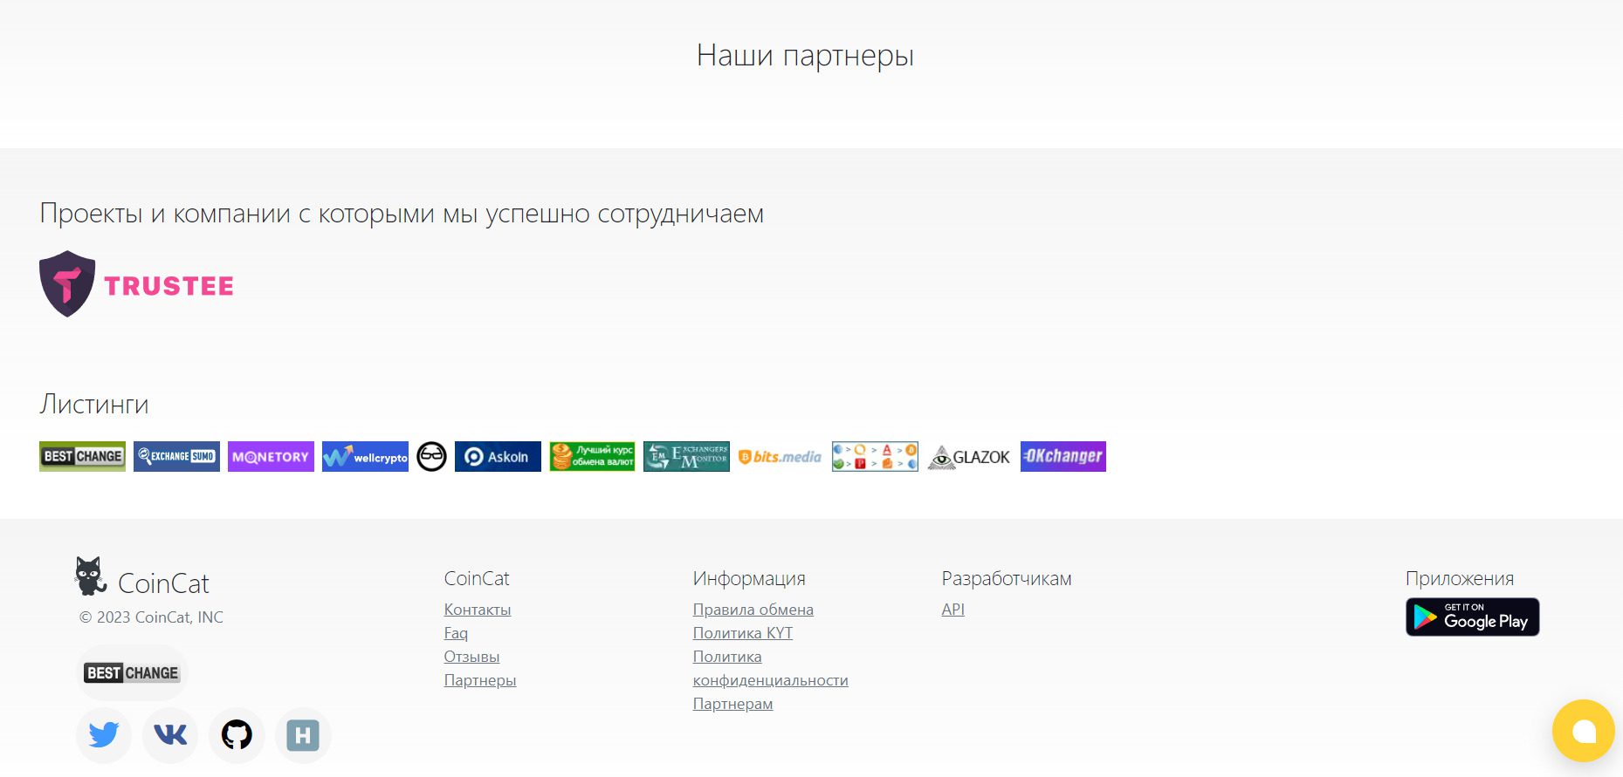
Task: Open Политика конфиденциальности link
Action: [771, 668]
